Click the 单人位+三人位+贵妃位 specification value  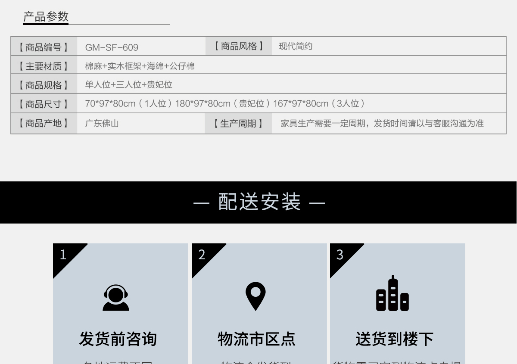coord(128,85)
